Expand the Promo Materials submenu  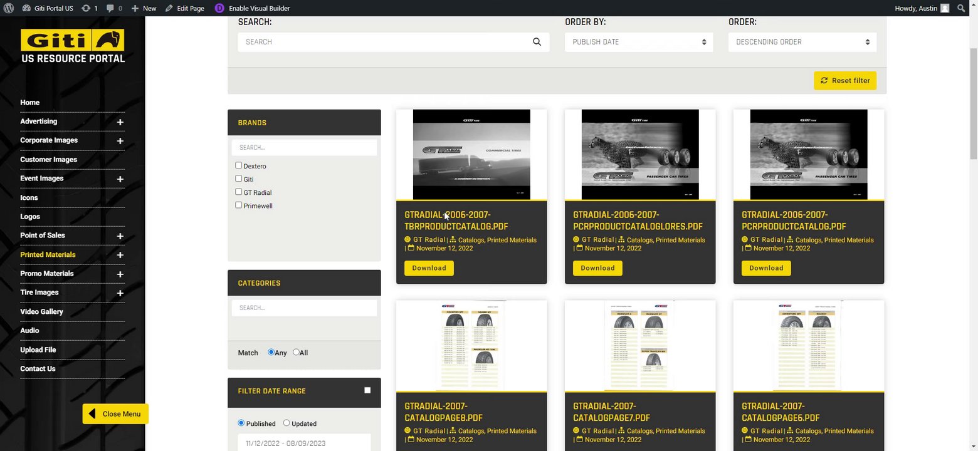[120, 274]
